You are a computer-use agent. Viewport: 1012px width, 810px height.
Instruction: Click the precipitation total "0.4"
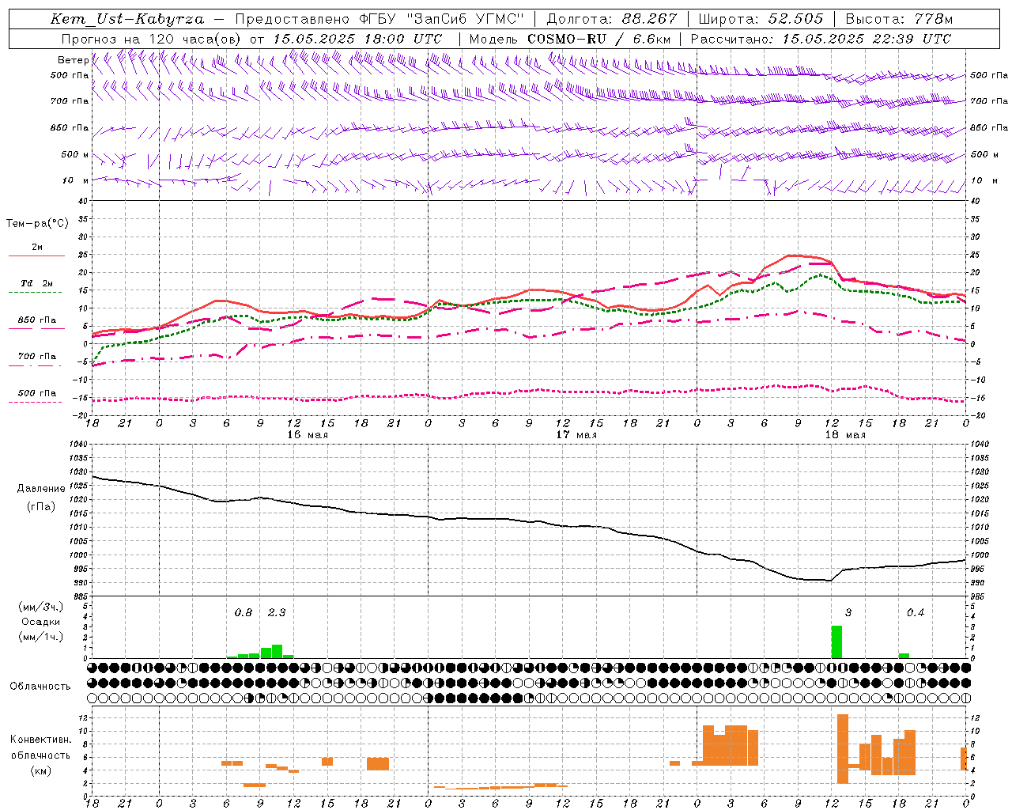(916, 612)
